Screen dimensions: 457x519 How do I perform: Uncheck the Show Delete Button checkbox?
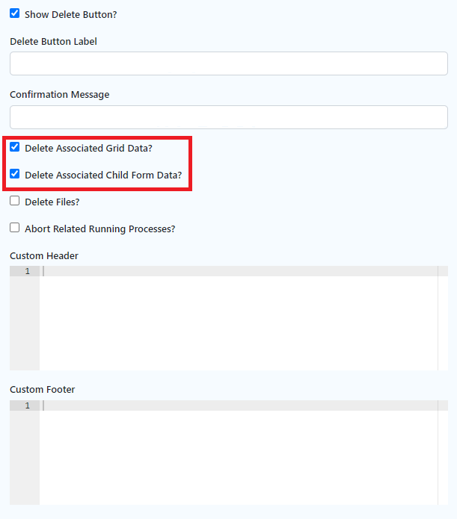[15, 14]
